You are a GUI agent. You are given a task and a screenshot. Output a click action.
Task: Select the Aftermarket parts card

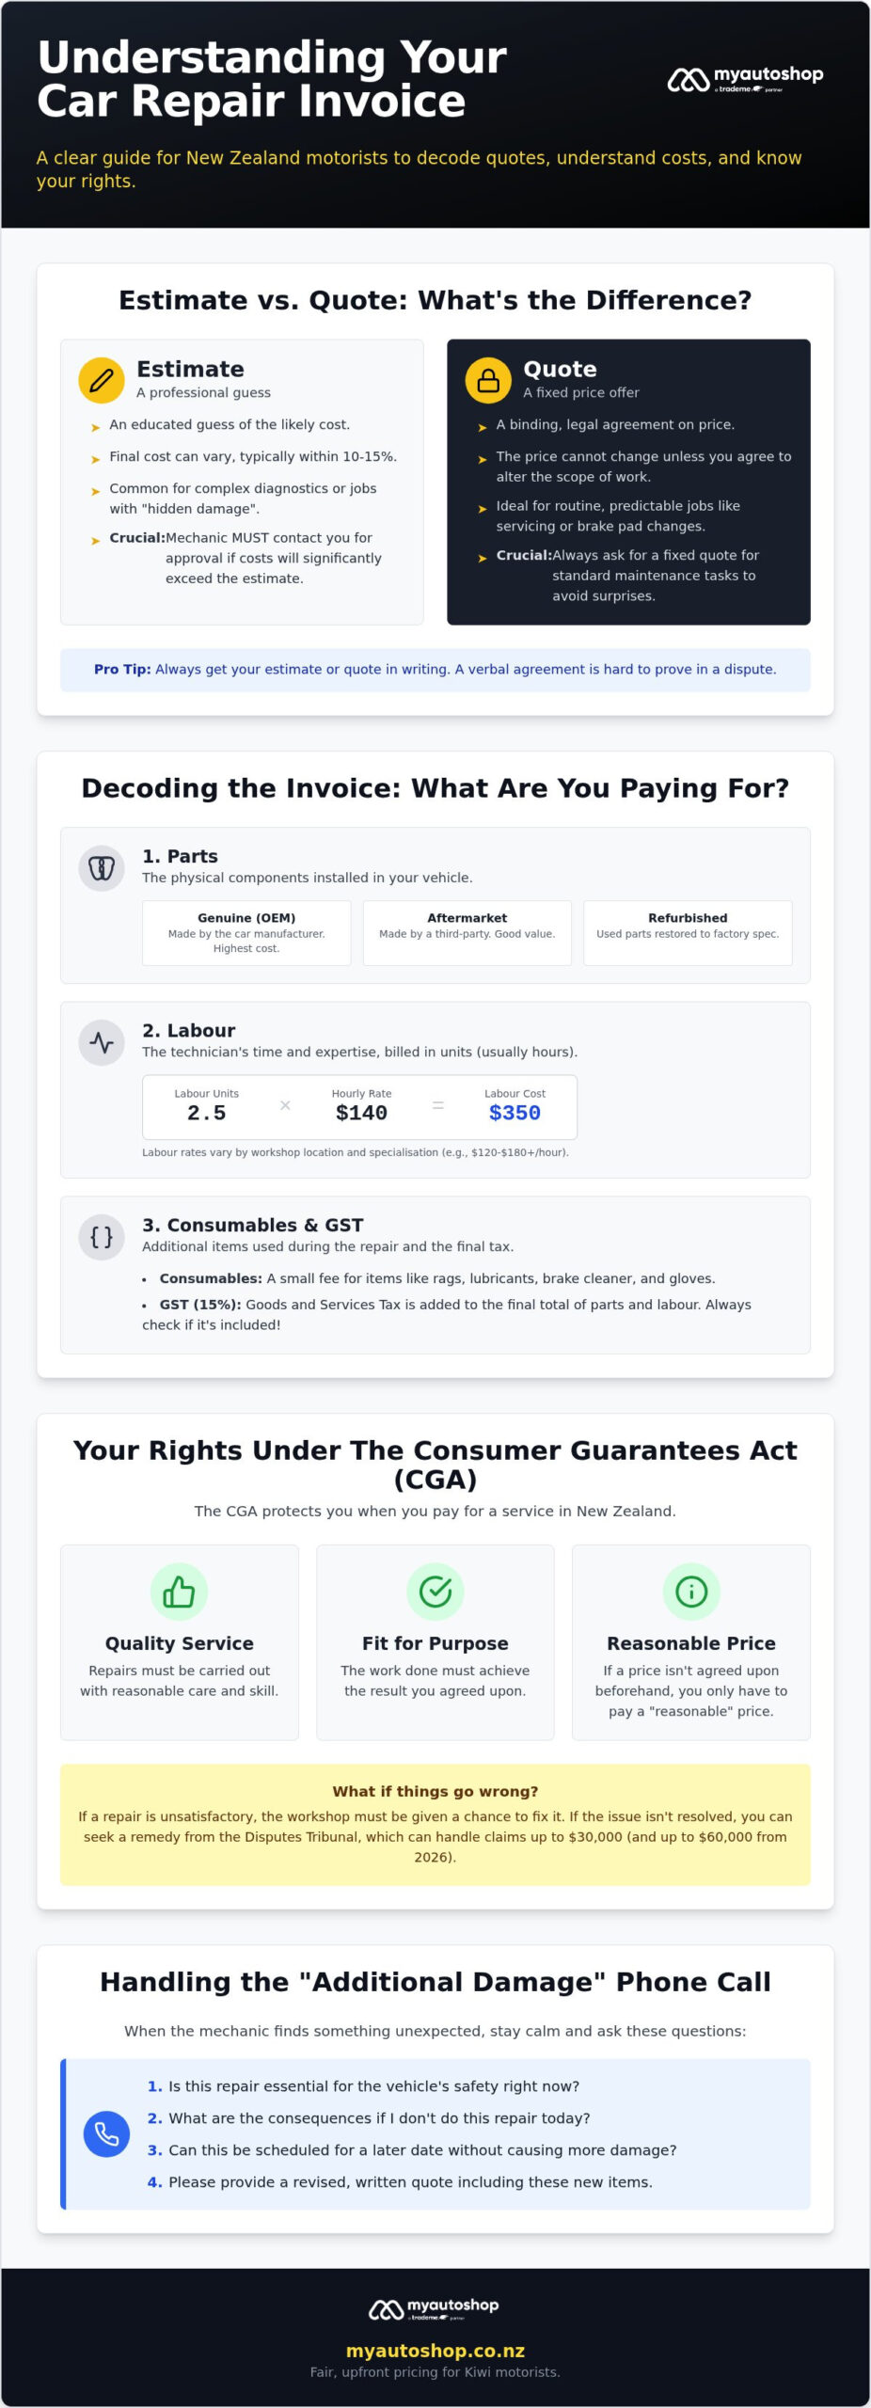click(467, 933)
